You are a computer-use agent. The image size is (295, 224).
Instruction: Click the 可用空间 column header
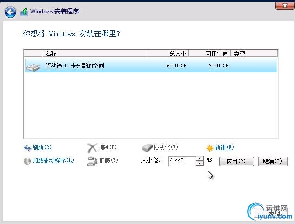point(210,53)
